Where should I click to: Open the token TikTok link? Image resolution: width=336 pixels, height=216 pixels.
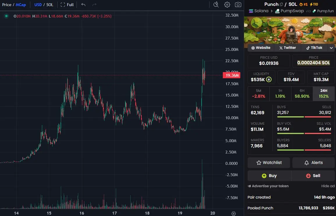click(x=314, y=48)
